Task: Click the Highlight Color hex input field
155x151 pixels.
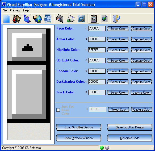Action: pyautogui.click(x=97, y=50)
